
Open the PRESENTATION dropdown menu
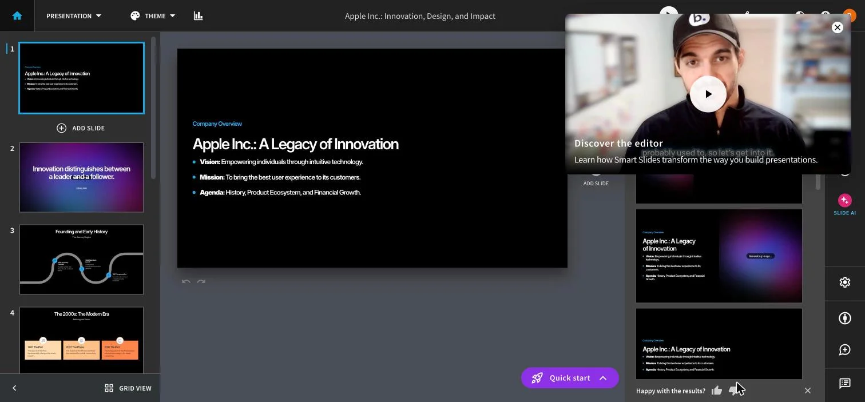[x=74, y=16]
